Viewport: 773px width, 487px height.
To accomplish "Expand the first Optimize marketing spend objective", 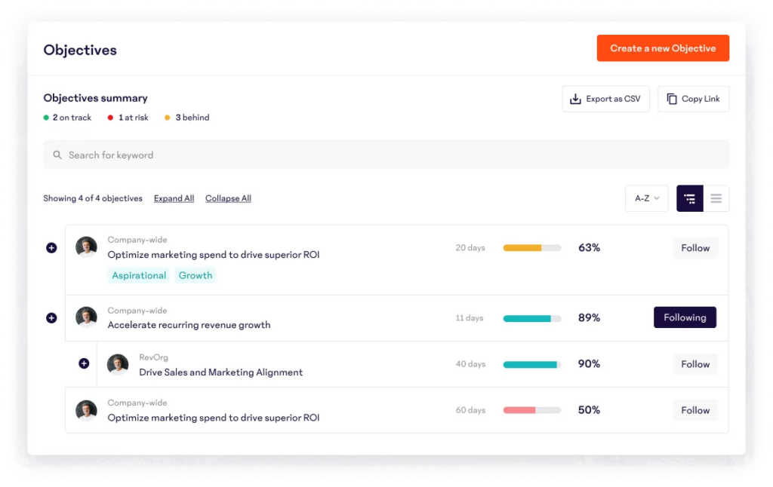I will point(51,247).
